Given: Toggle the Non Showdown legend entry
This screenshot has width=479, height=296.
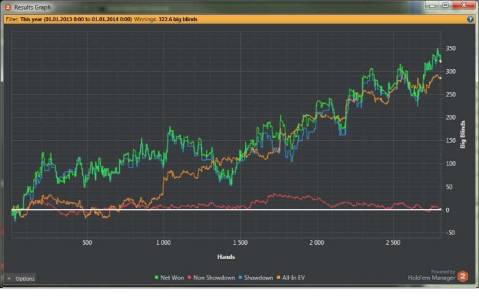Looking at the screenshot, I should pos(211,278).
